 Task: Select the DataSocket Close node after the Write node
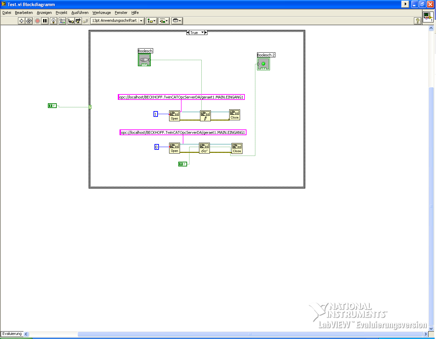(235, 115)
